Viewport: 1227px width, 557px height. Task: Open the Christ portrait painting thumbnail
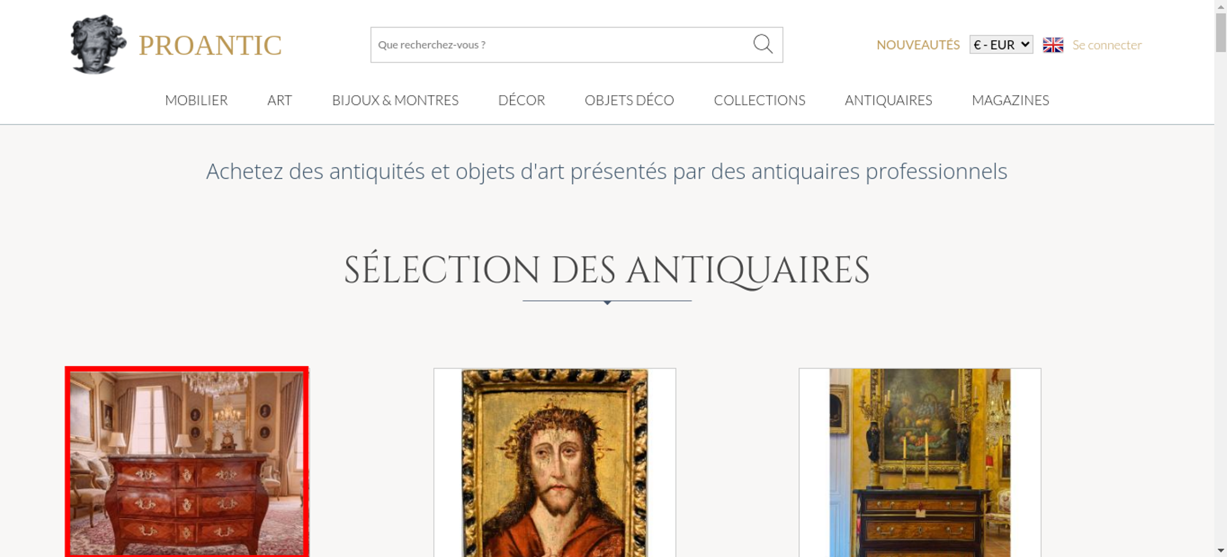[x=555, y=463]
